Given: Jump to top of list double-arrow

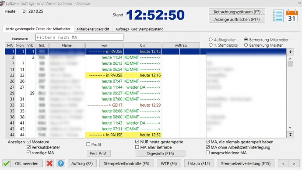Looking at the screenshot, I should (x=290, y=52).
